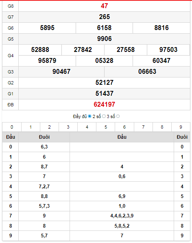
Task: Click the G3 number 06663
Action: coord(147,71)
